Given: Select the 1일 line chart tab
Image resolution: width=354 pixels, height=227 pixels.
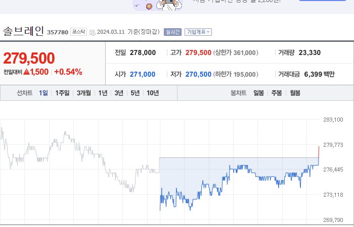Looking at the screenshot, I should coord(43,93).
